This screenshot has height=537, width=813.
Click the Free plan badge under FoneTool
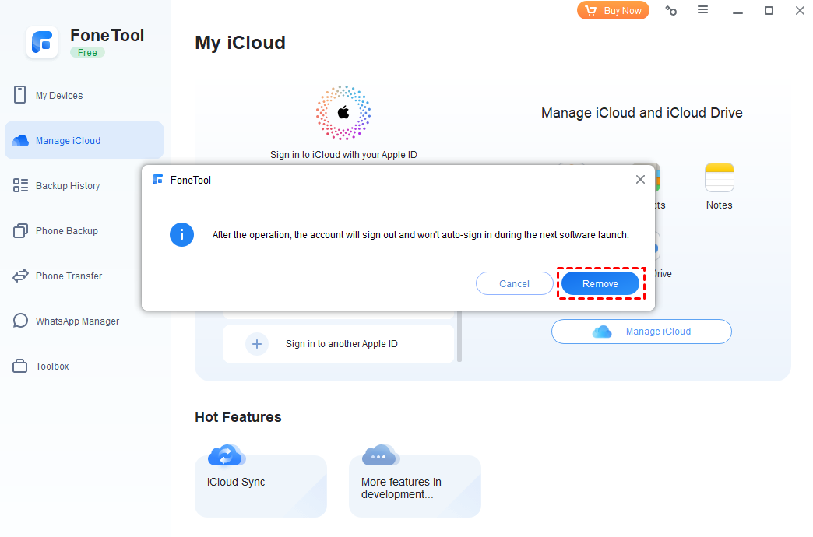(x=87, y=52)
